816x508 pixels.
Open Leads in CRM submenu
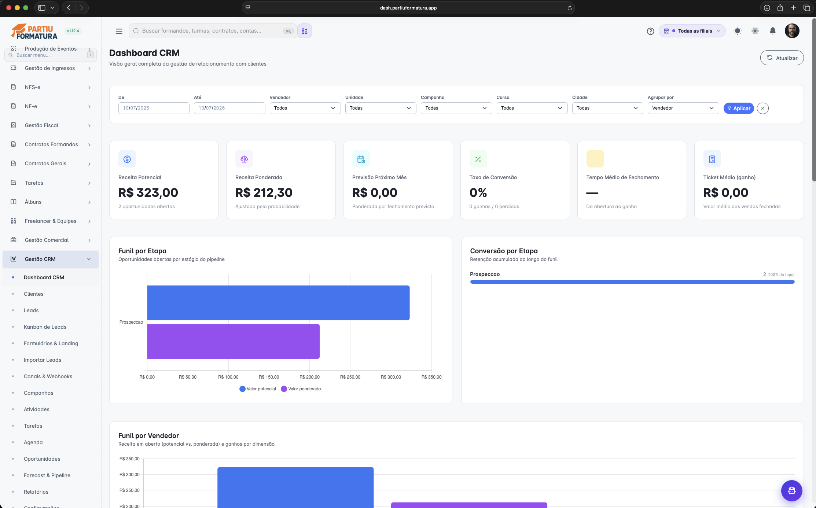click(x=31, y=310)
